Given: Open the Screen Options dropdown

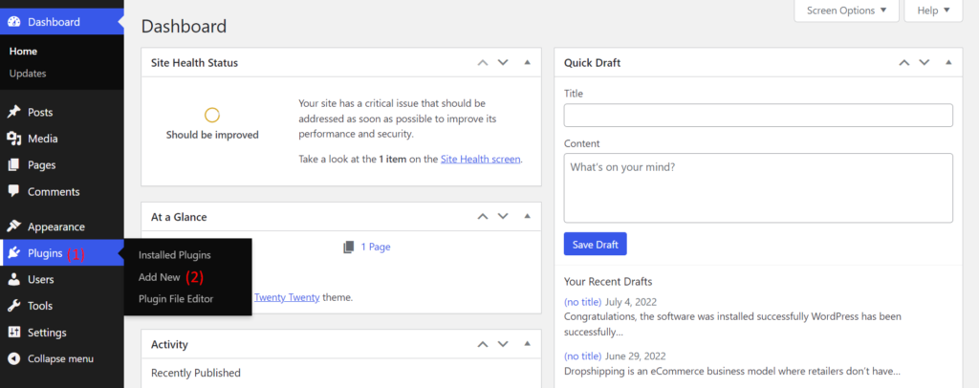Looking at the screenshot, I should pyautogui.click(x=846, y=11).
